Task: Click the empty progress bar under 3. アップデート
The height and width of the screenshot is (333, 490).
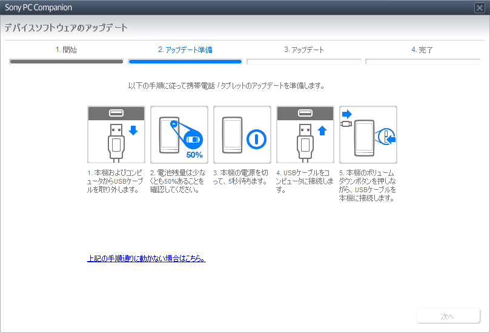Action: coord(303,62)
